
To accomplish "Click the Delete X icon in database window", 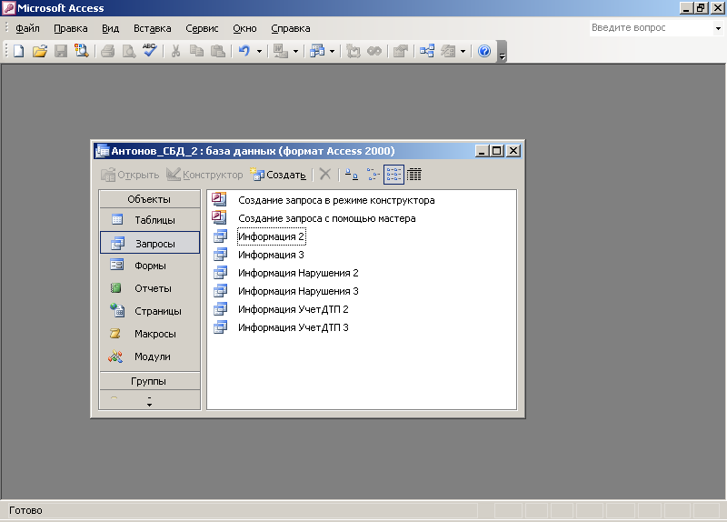I will click(x=325, y=175).
